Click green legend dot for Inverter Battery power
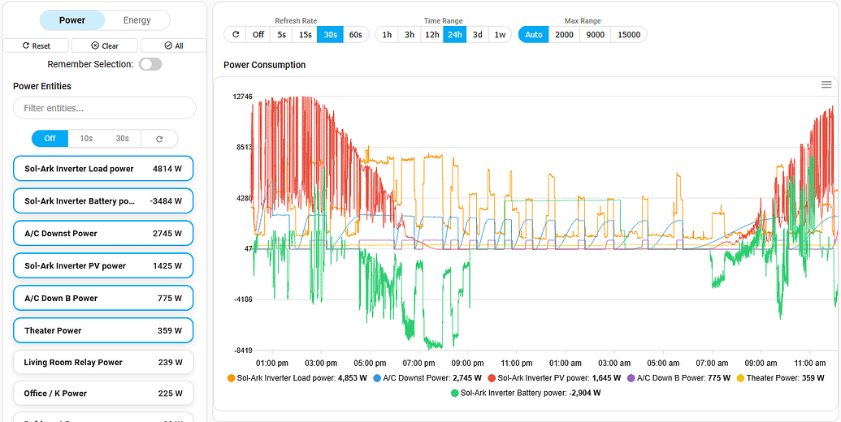This screenshot has width=841, height=422. click(x=455, y=393)
